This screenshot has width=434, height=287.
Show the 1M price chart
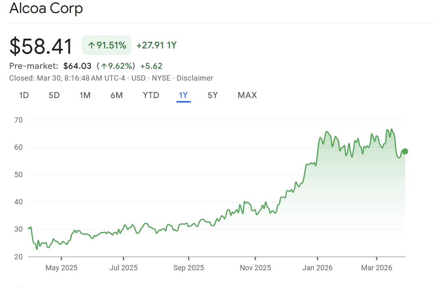[85, 95]
